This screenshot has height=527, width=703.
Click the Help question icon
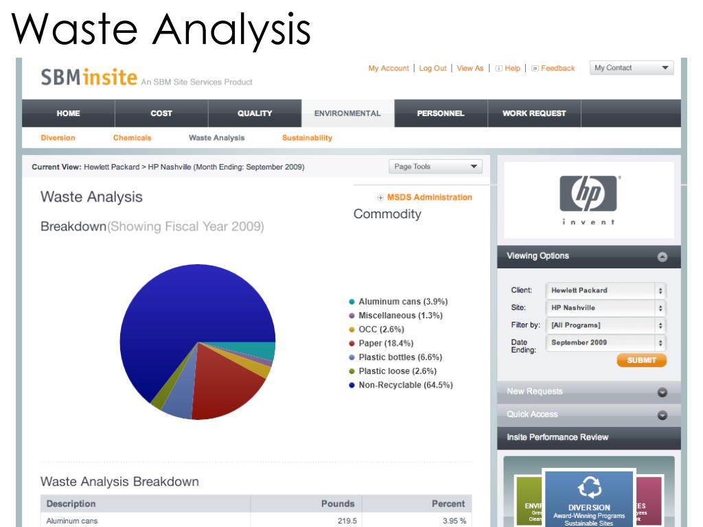pos(498,68)
